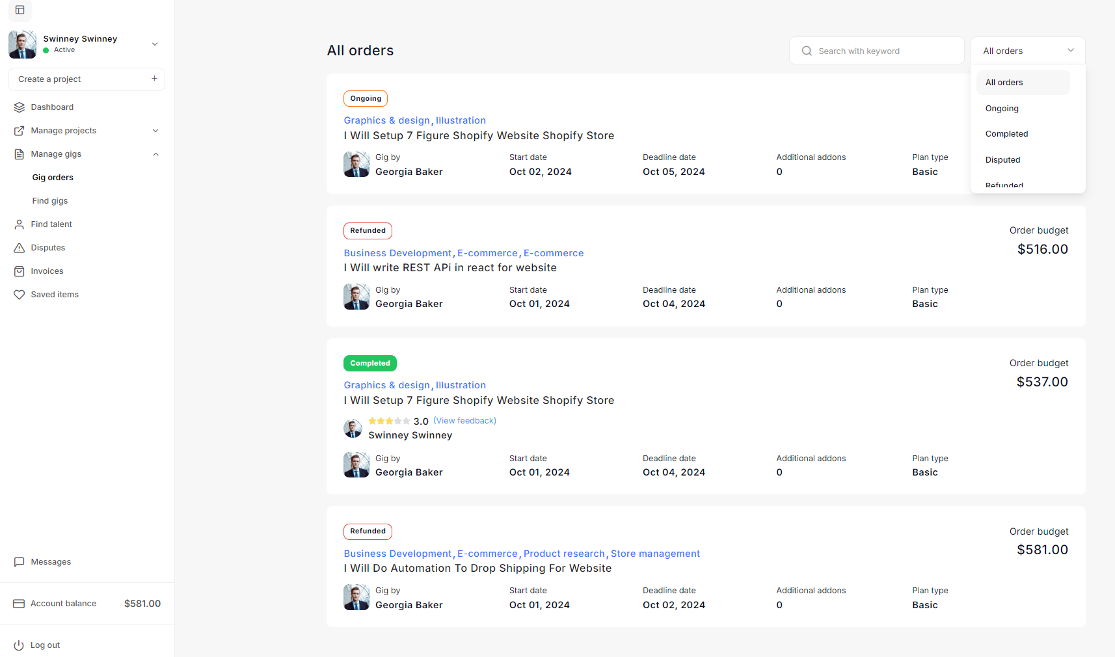This screenshot has width=1115, height=657.
Task: Click the Invoices bag icon
Action: [19, 271]
